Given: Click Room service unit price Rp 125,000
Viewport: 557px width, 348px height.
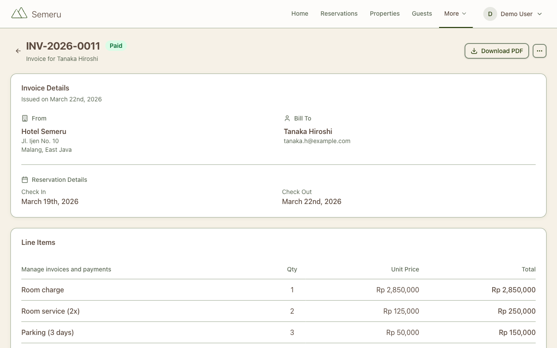Looking at the screenshot, I should (x=401, y=311).
